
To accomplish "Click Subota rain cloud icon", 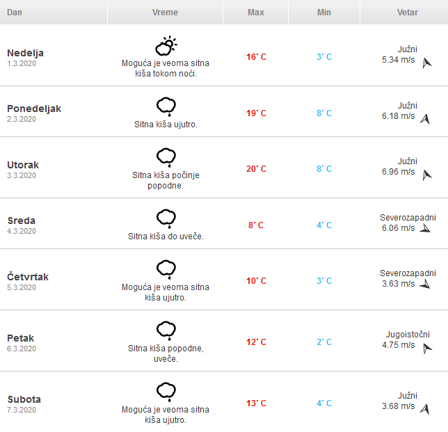I will pyautogui.click(x=166, y=392).
